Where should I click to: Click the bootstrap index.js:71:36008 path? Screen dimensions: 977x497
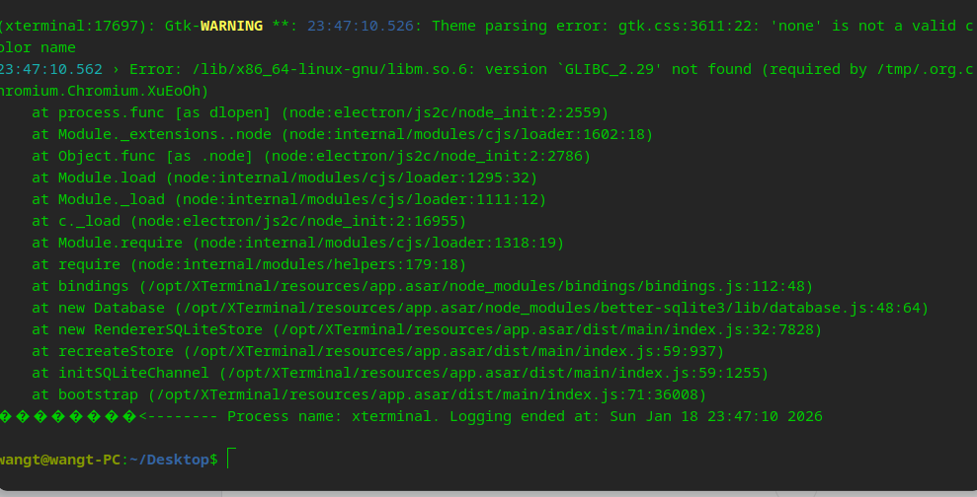coord(427,394)
